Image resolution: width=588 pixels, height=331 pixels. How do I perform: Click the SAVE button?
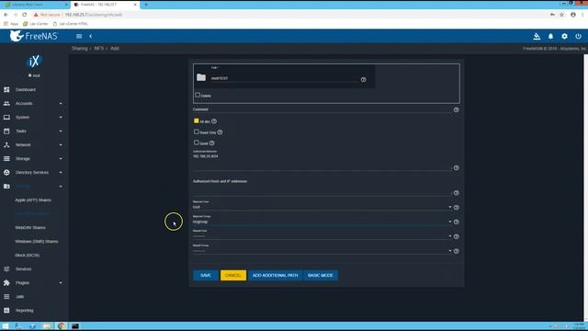coord(206,275)
